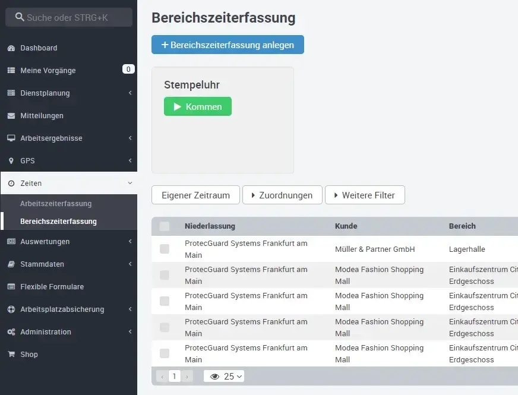This screenshot has width=518, height=395.
Task: Change page size using the 25 dropdown
Action: 224,376
